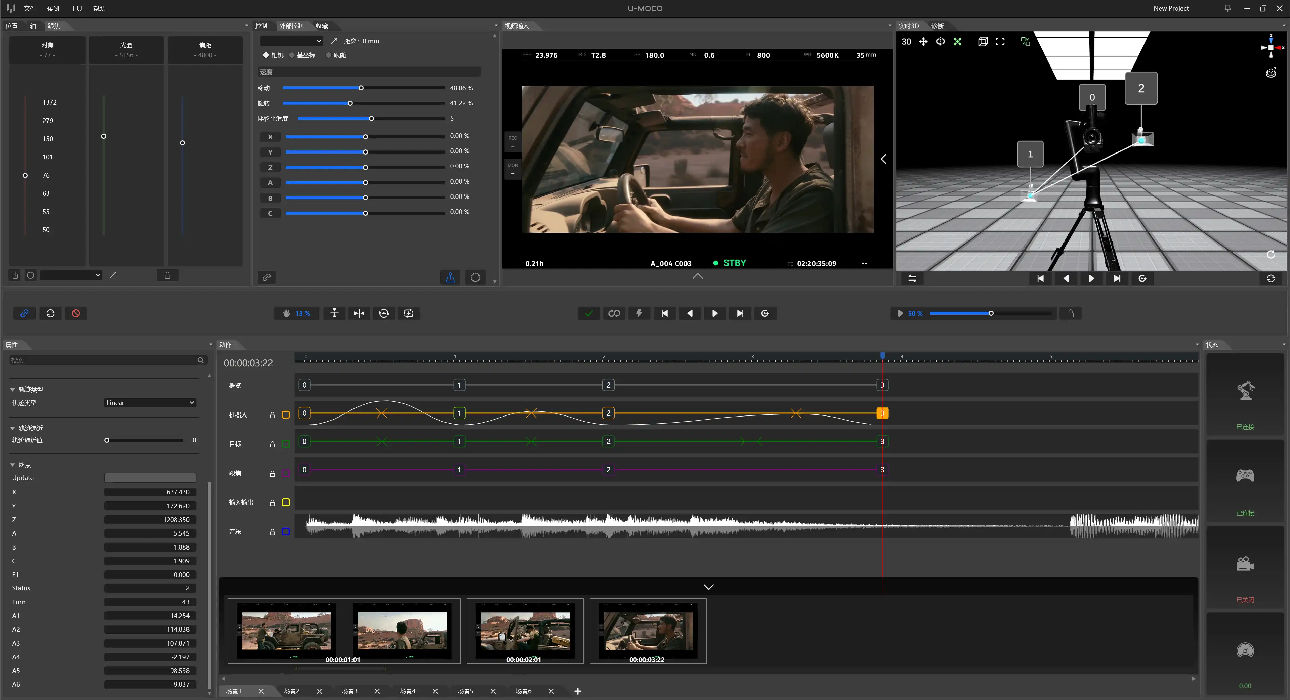Click the 搜索 search field in 属性
1290x700 pixels.
[x=108, y=360]
